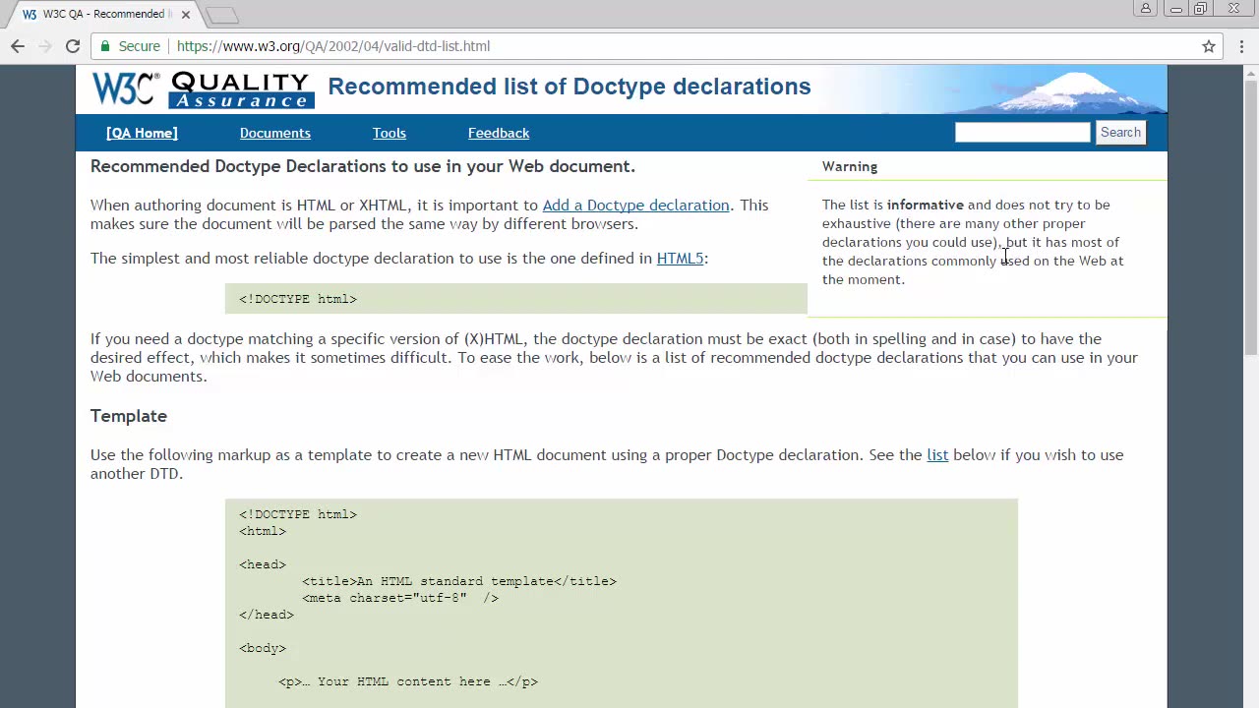Go back using the browser back arrow

tap(18, 46)
